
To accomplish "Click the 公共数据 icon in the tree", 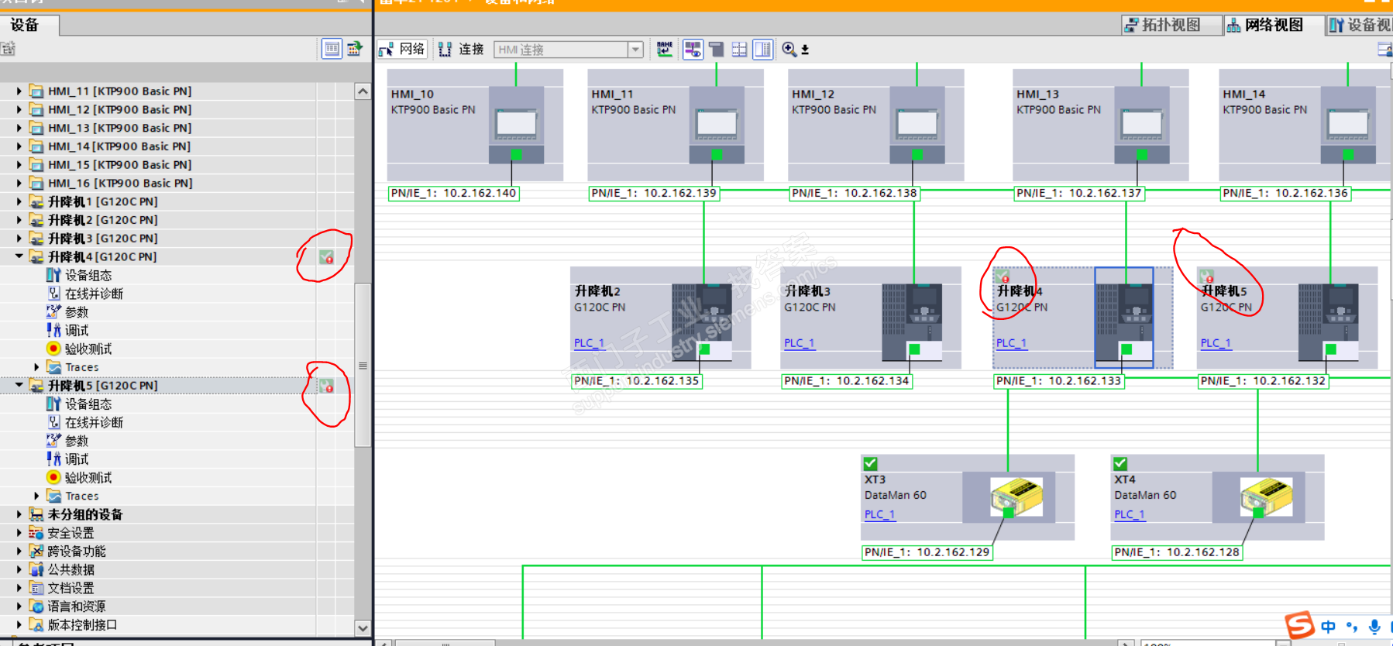I will pos(36,569).
